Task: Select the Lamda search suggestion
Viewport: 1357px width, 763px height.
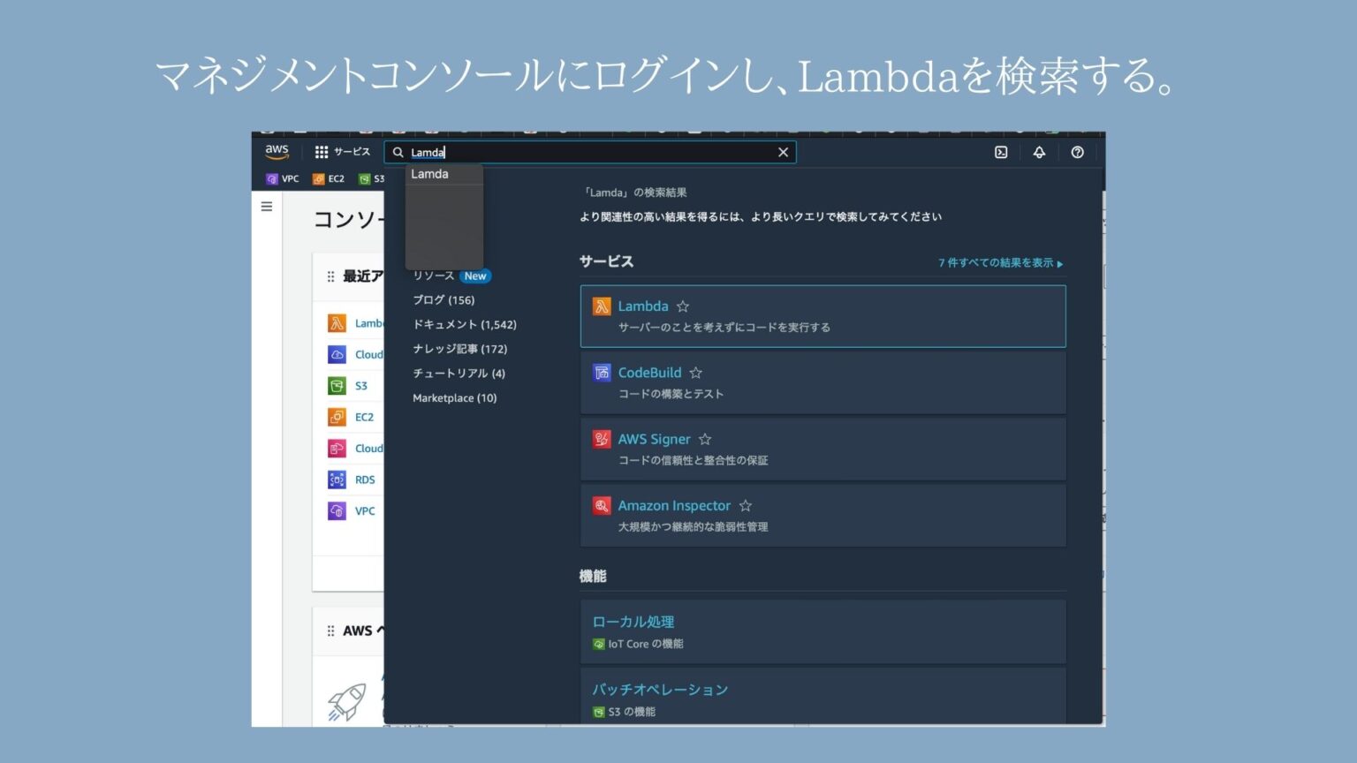Action: [x=429, y=173]
